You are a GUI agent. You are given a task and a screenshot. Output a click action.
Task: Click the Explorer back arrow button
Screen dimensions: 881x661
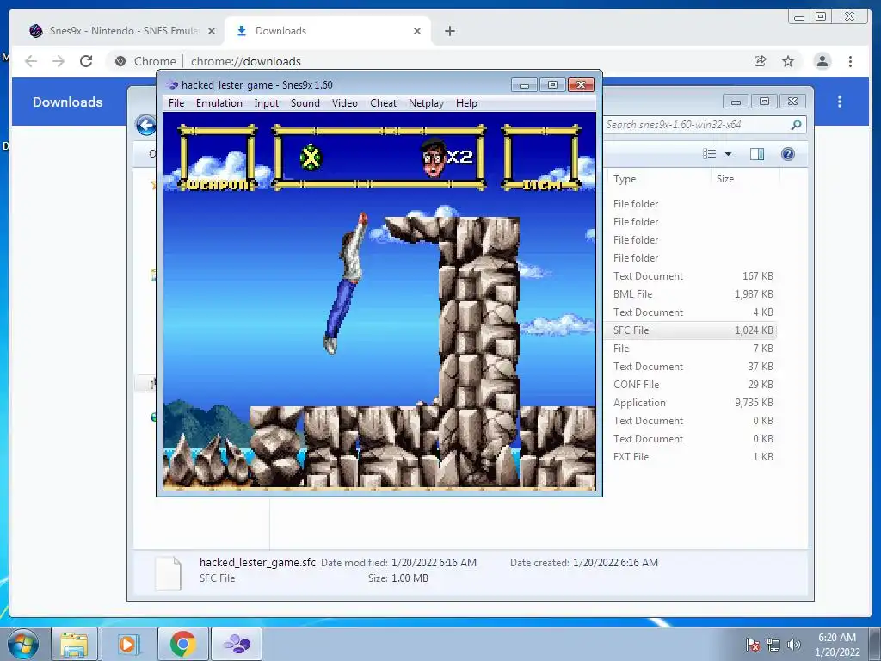tap(146, 125)
